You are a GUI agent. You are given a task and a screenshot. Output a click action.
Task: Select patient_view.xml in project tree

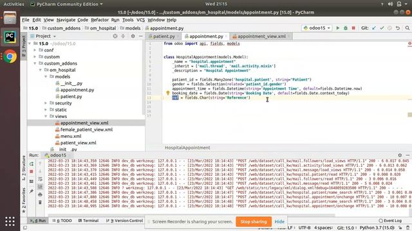(x=79, y=142)
